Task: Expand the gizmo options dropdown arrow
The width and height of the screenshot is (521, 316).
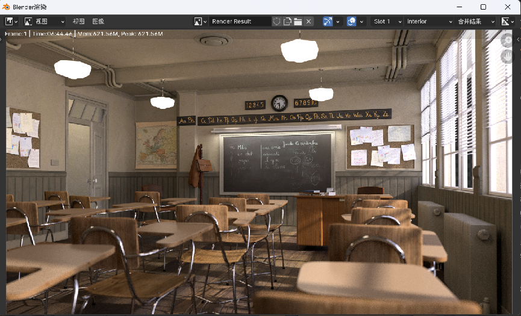Action: tap(338, 21)
